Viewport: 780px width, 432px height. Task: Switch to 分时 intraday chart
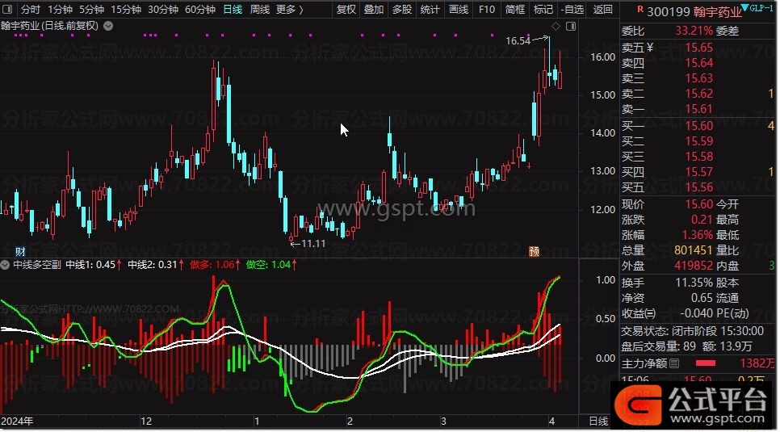(x=31, y=9)
